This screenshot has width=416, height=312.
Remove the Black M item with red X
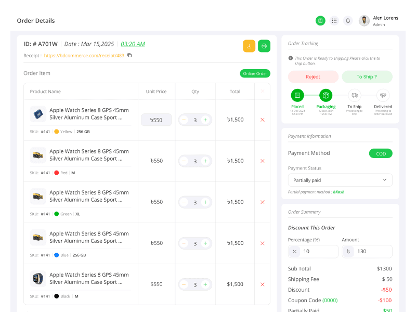[x=263, y=284]
